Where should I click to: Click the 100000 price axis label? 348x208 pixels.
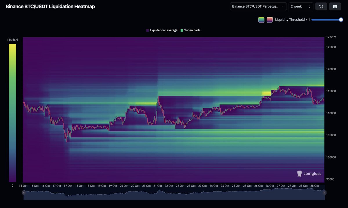click(x=331, y=157)
